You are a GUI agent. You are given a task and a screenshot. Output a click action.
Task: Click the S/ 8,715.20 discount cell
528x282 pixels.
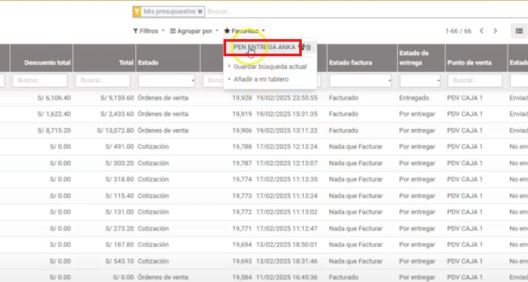54,130
